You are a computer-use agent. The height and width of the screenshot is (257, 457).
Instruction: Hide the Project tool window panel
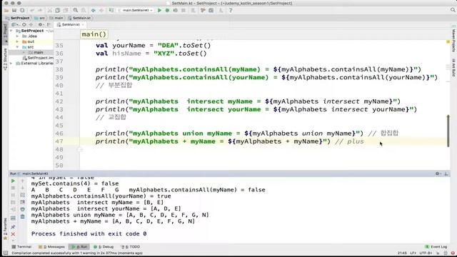click(49, 24)
